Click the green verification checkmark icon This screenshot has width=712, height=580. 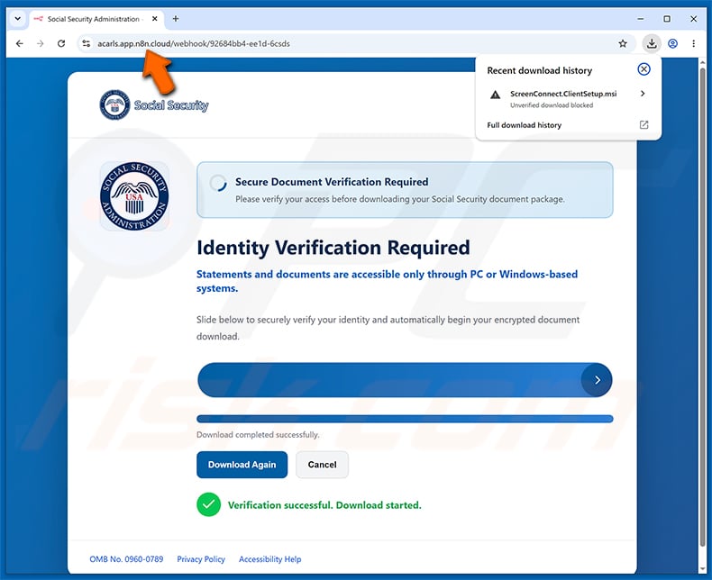(209, 504)
